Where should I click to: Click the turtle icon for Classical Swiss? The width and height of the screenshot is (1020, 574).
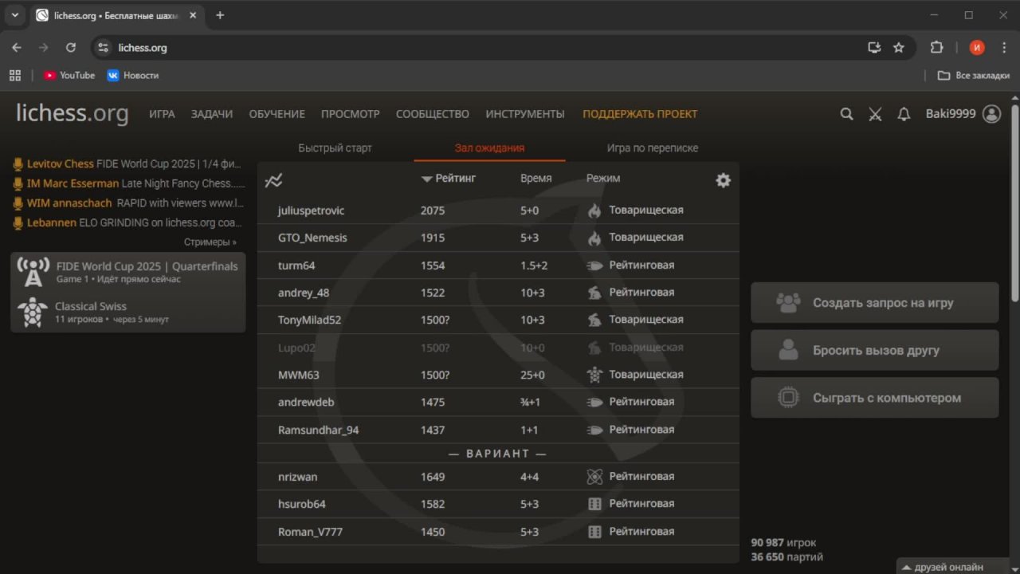pos(33,313)
